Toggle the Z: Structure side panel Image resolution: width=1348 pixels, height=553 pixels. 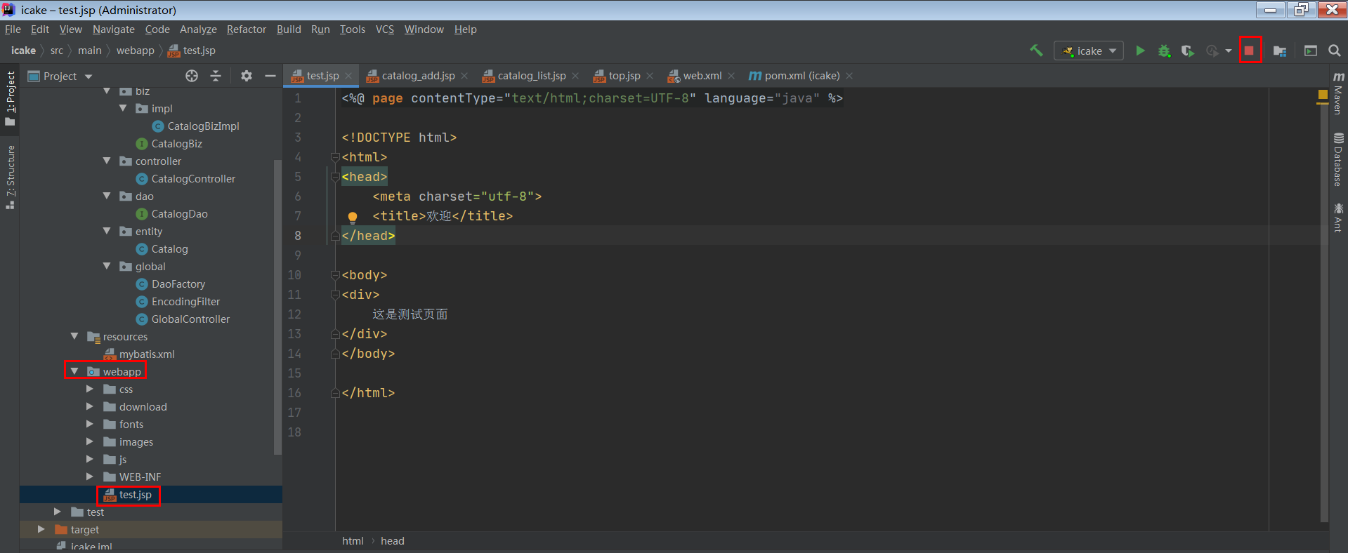(x=11, y=177)
